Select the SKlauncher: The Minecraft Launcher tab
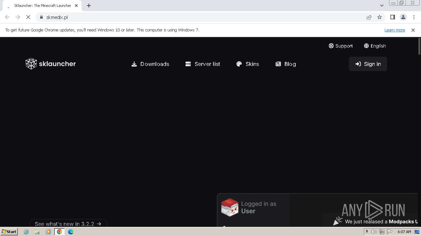 42,6
